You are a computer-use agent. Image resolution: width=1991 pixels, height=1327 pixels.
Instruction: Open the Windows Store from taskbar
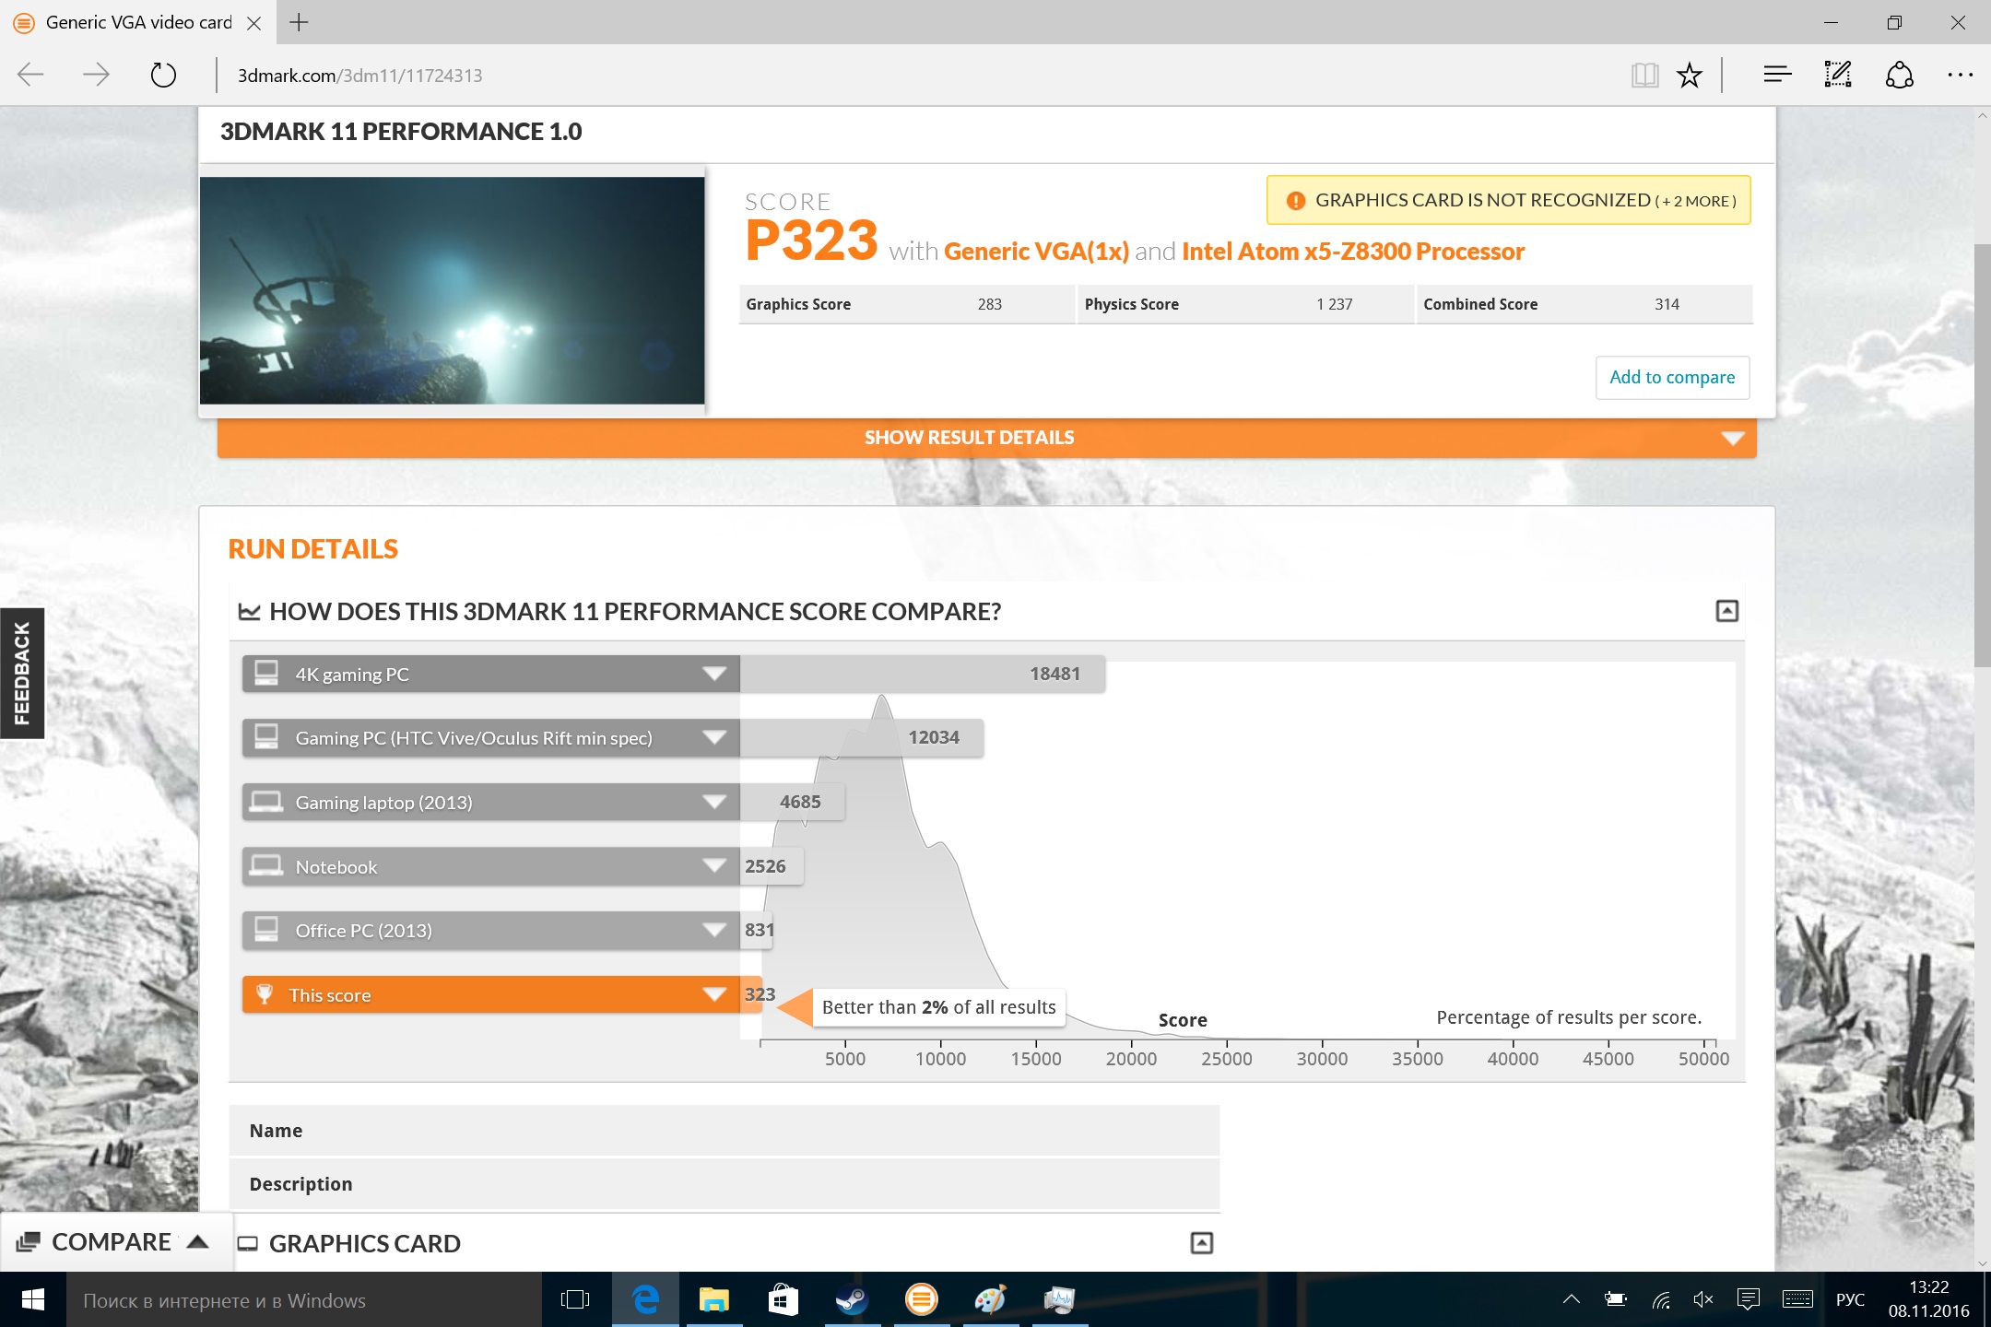pyautogui.click(x=783, y=1300)
